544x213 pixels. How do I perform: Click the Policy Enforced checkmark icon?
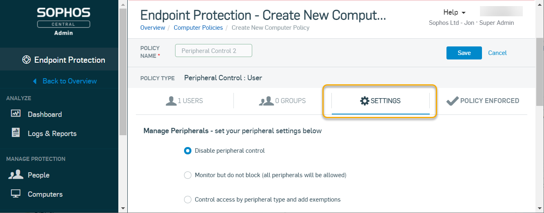pos(452,101)
